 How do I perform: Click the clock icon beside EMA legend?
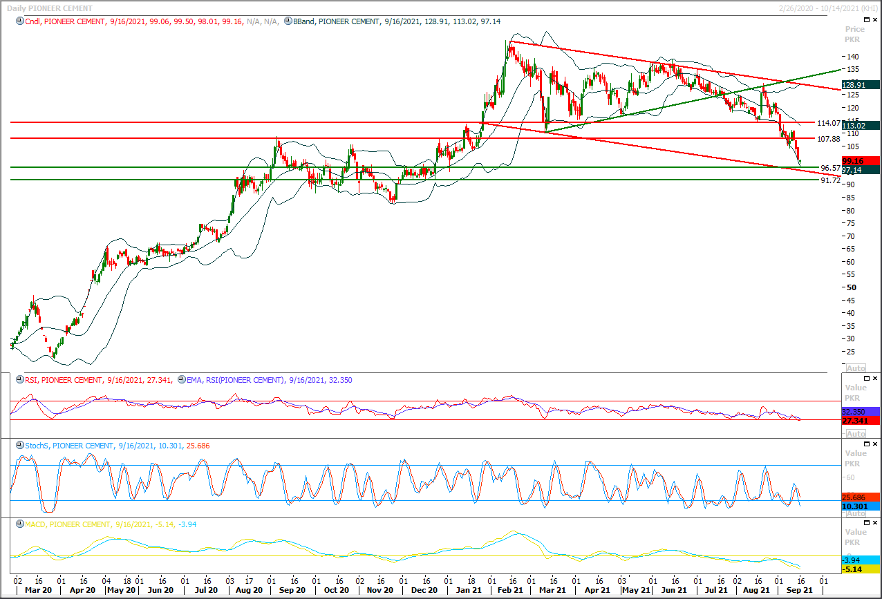[182, 380]
